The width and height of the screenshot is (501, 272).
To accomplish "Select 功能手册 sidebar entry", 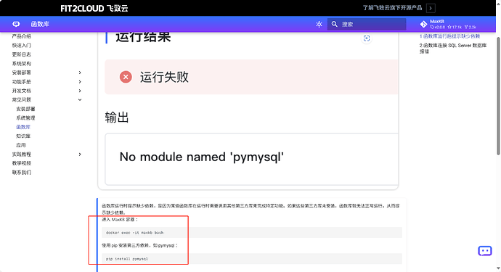I will (x=21, y=82).
